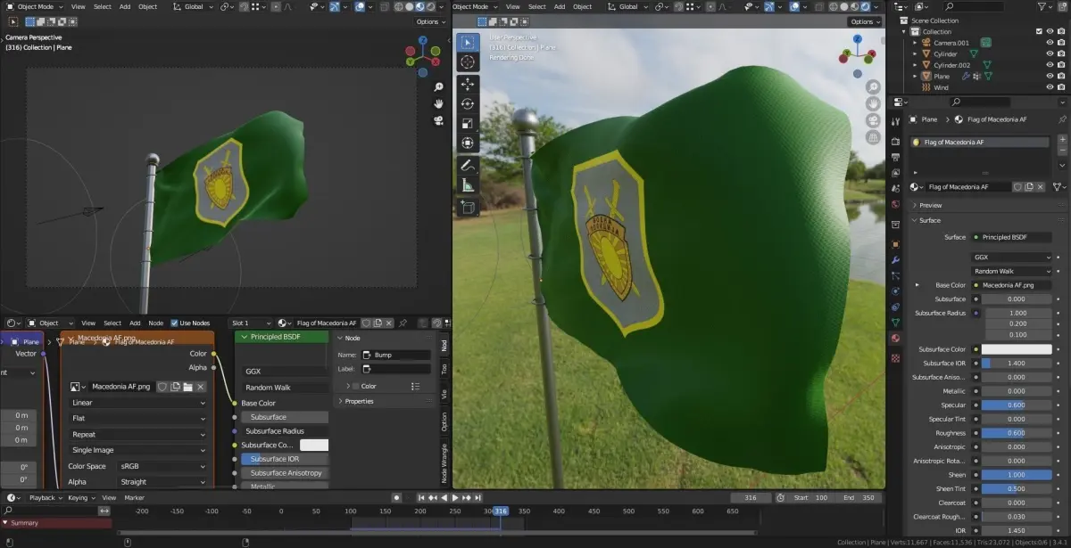Adjust Roughness 0.600 slider
Image resolution: width=1071 pixels, height=548 pixels.
pos(1017,433)
